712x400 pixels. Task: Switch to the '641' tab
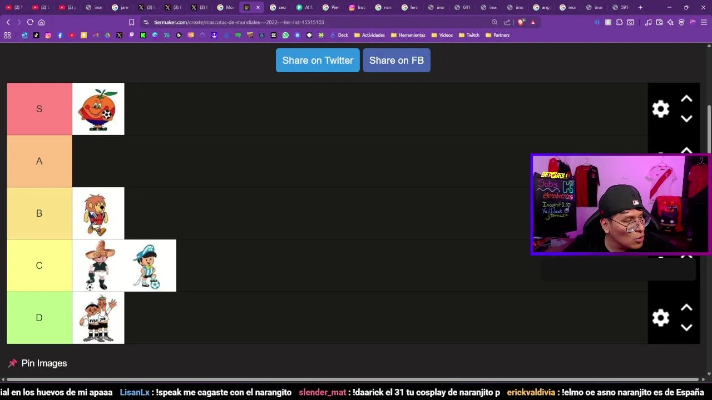pyautogui.click(x=463, y=7)
